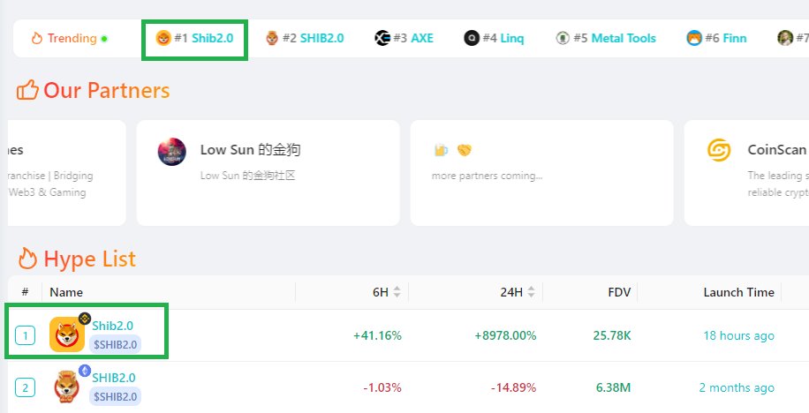Click the FDV column header
This screenshot has height=413, width=809.
pyautogui.click(x=619, y=292)
